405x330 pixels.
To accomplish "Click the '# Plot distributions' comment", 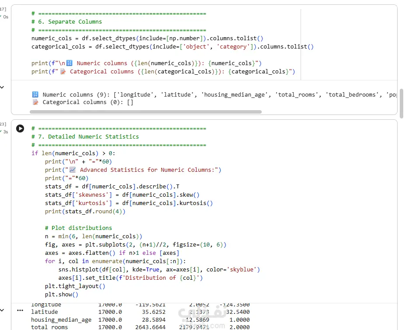I will click(79, 228).
